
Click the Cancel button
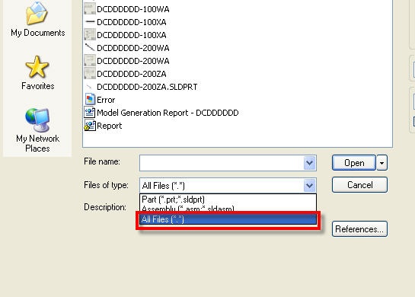359,185
